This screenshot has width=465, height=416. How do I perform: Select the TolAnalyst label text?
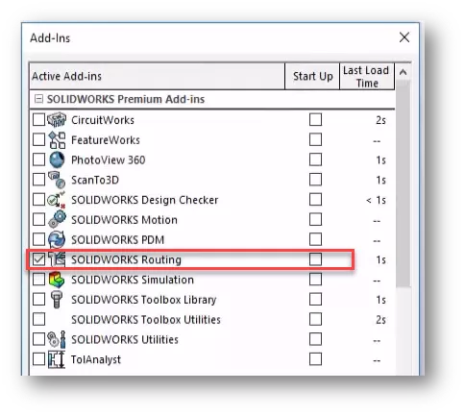click(x=96, y=359)
